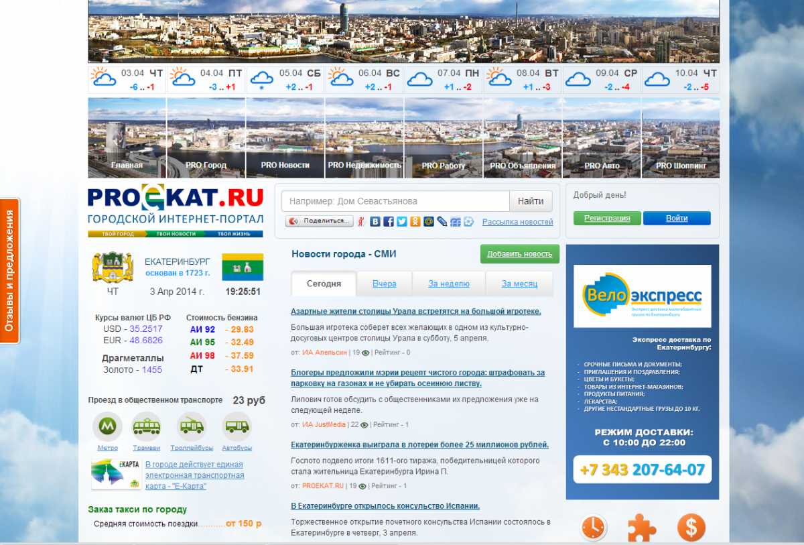Share via the VKontakte icon
Viewport: 804px width, 545px height.
tap(375, 221)
